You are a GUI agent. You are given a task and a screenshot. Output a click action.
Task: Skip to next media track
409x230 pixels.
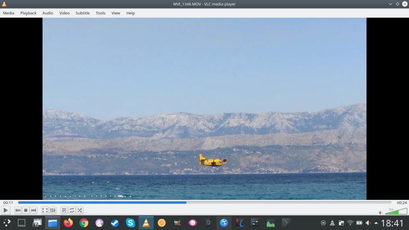tap(33, 210)
